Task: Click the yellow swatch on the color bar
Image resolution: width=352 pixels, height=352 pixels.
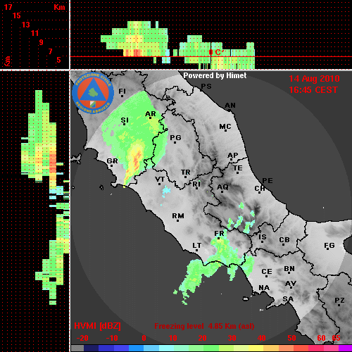Action: click(256, 348)
